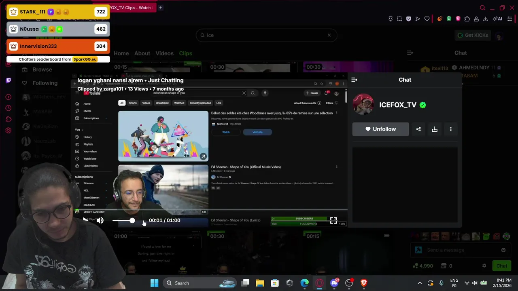Open the emoji picker in the chat box
518x291 pixels.
(x=503, y=250)
